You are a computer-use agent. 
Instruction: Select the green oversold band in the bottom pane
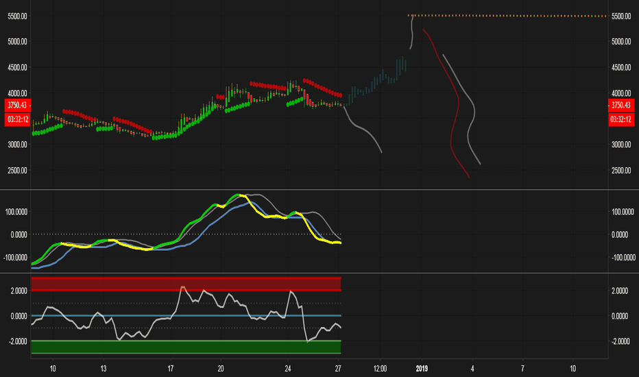pyautogui.click(x=186, y=347)
